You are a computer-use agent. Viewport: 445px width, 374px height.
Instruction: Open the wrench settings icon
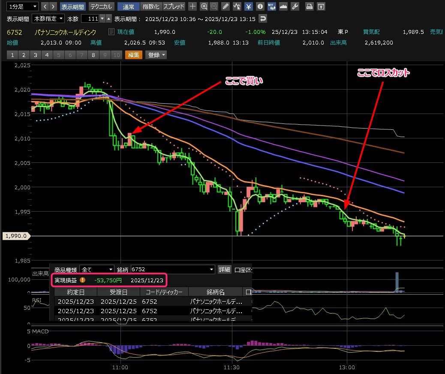[x=295, y=6]
